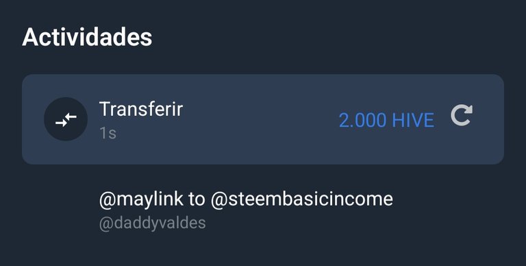Select the 2.000 HIVE amount

pyautogui.click(x=386, y=120)
